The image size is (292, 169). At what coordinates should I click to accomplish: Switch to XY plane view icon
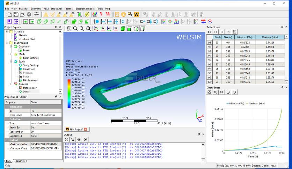pos(103,29)
